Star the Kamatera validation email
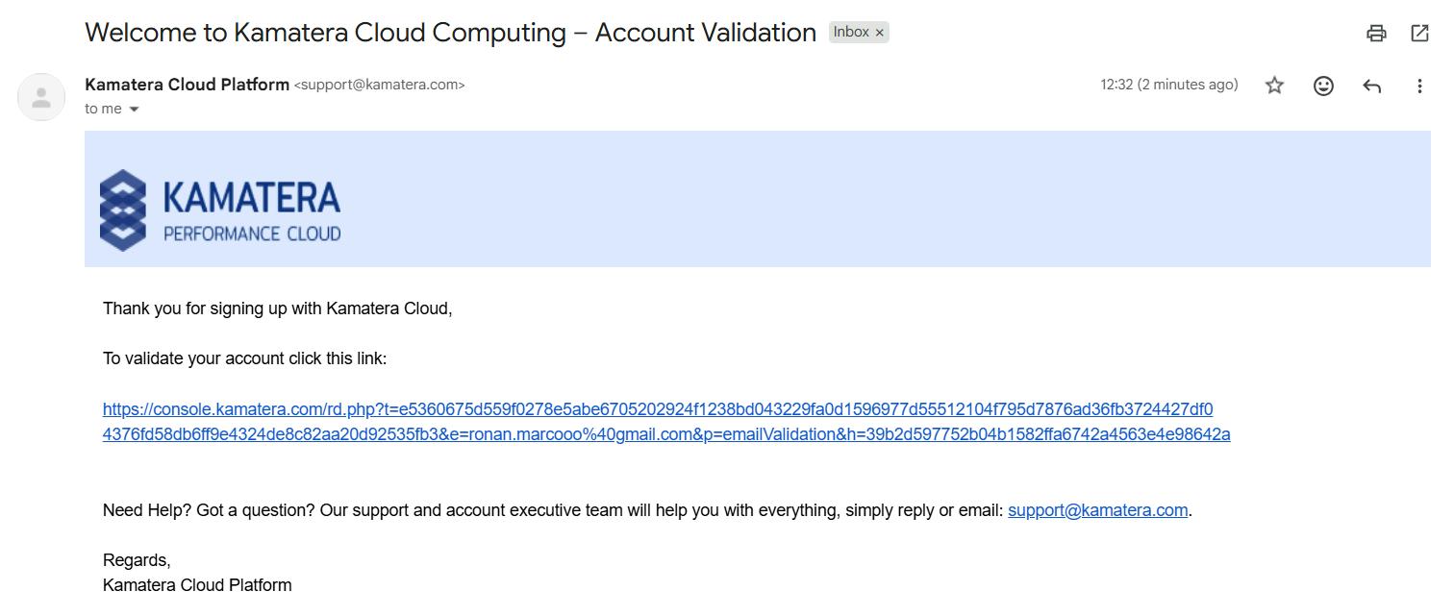 point(1274,86)
